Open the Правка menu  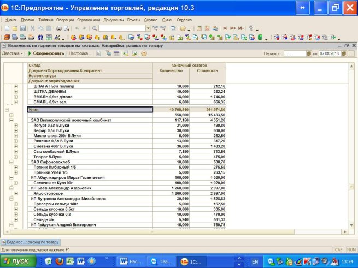(x=27, y=20)
